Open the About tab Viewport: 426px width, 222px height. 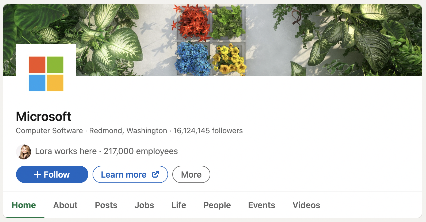point(65,205)
